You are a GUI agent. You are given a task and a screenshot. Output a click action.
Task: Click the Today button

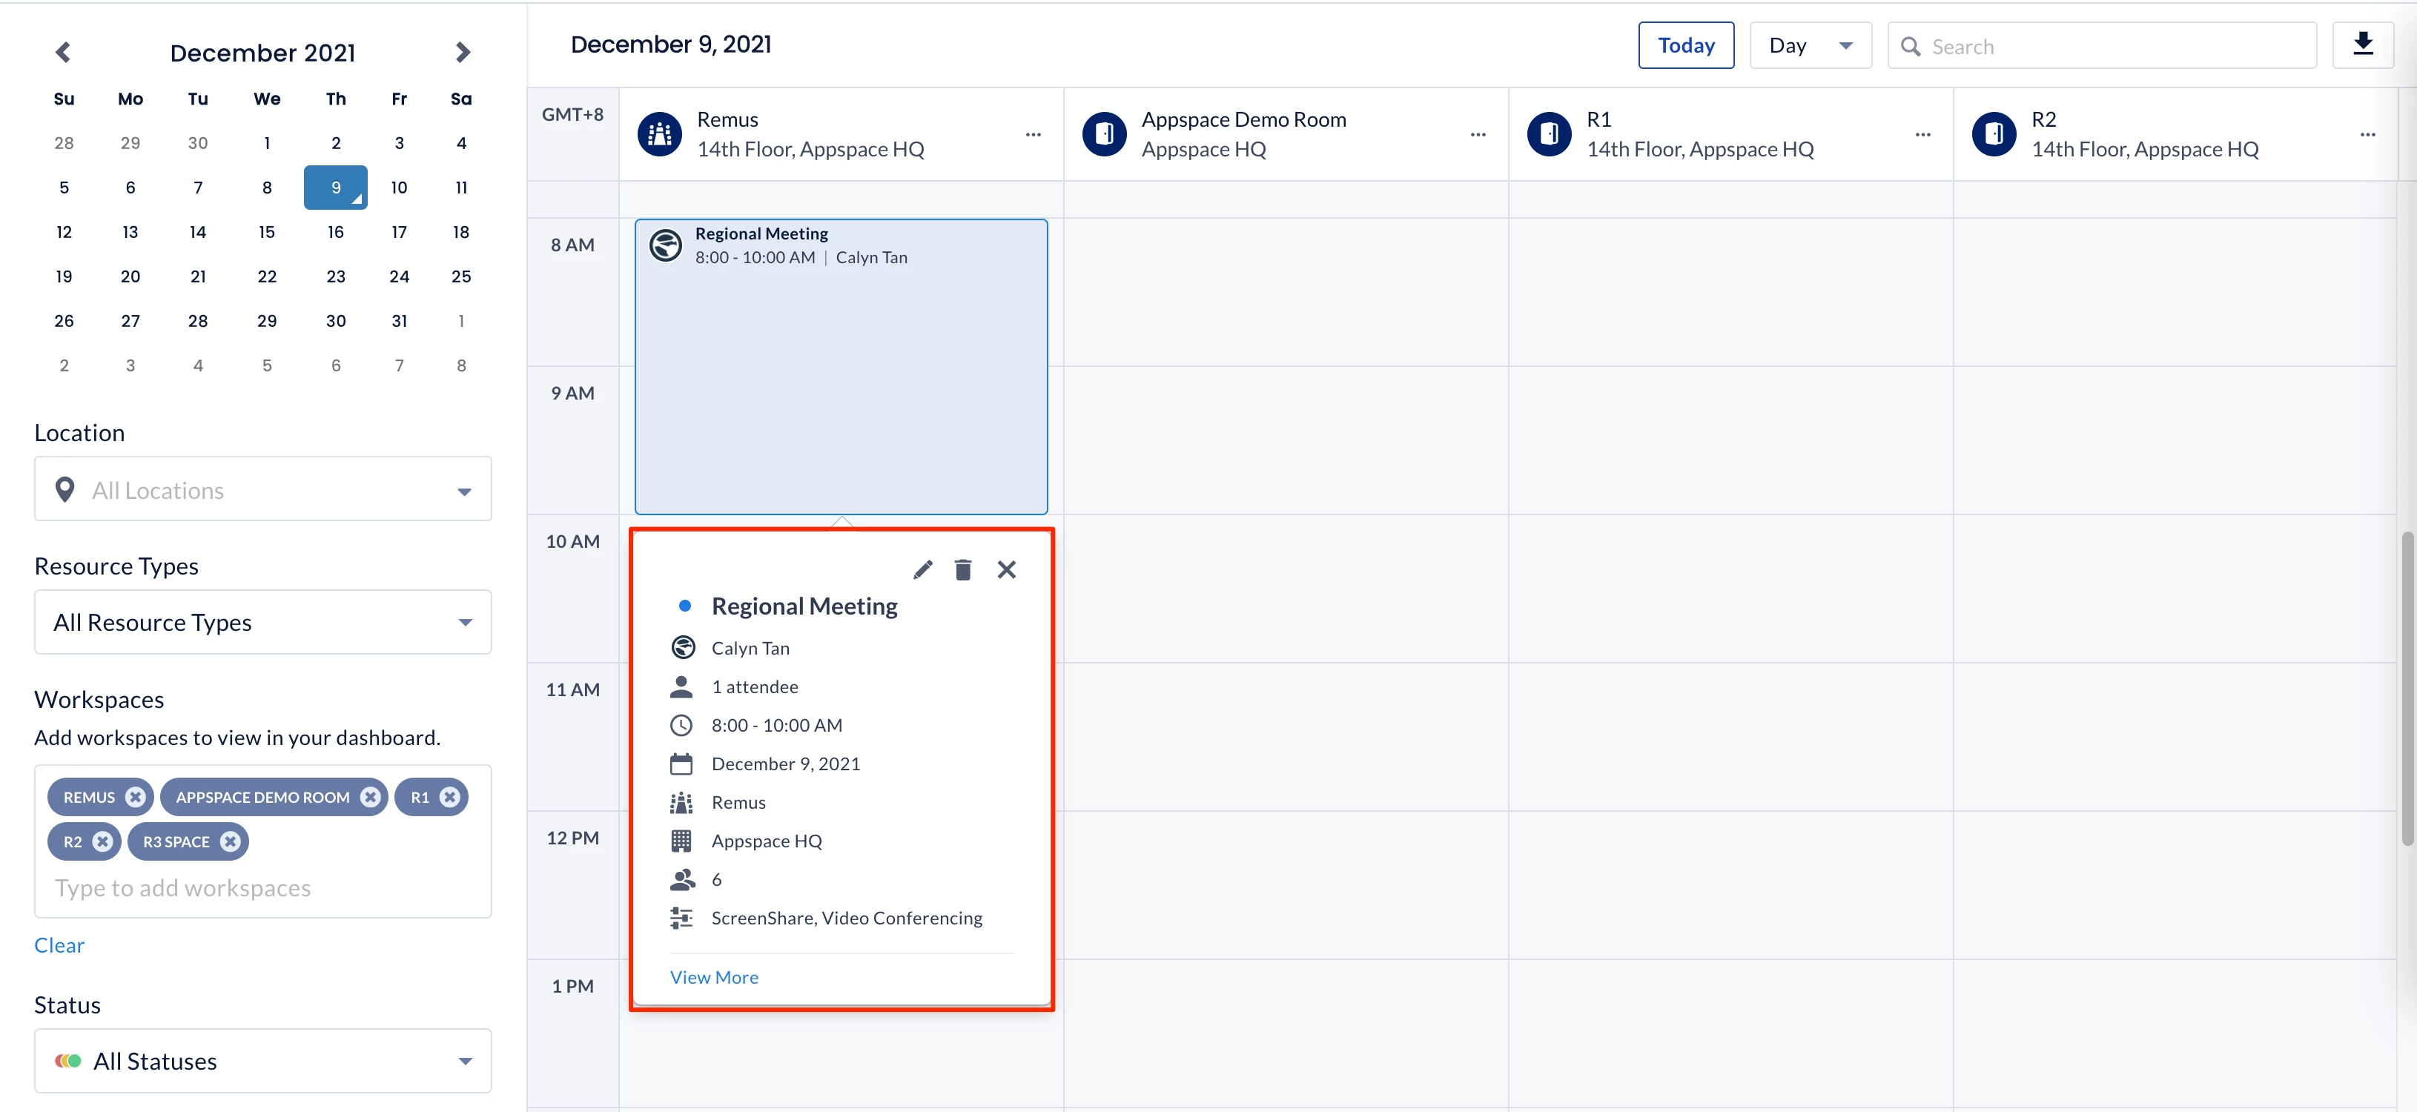1685,45
